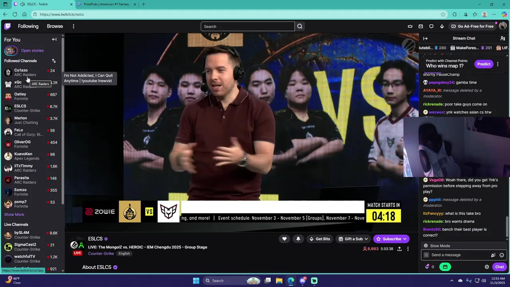
Task: Open stream more options vertical dots
Action: tap(408, 249)
